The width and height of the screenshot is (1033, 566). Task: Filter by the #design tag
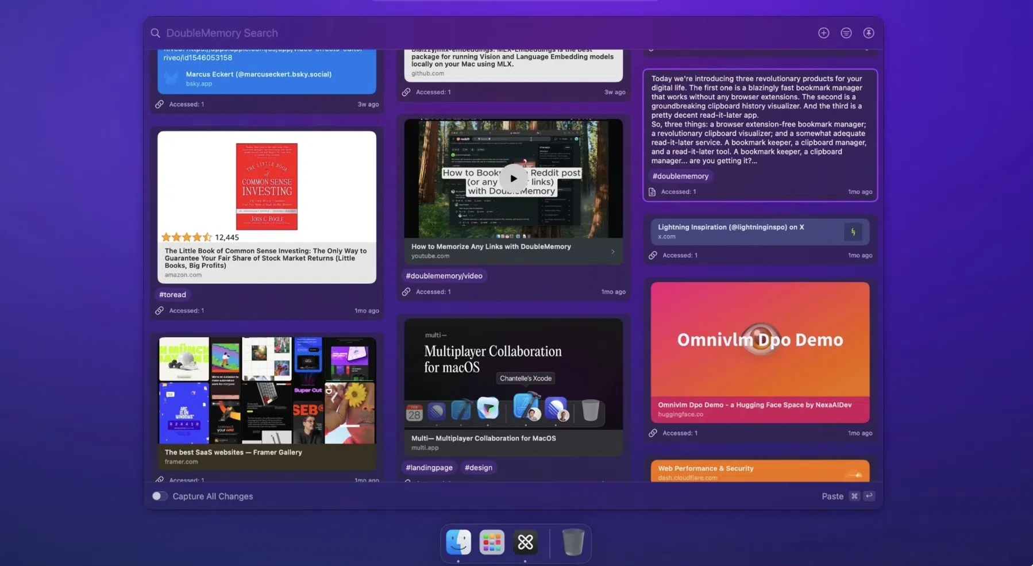pos(478,467)
